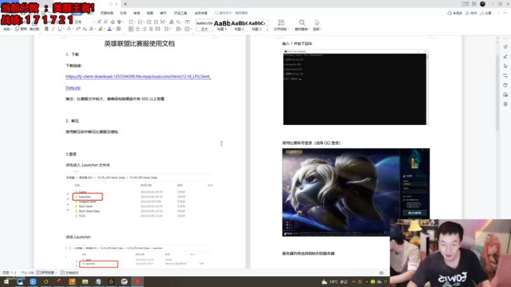Image resolution: width=511 pixels, height=287 pixels.
Task: Insert numbered list
Action: [x=141, y=22]
